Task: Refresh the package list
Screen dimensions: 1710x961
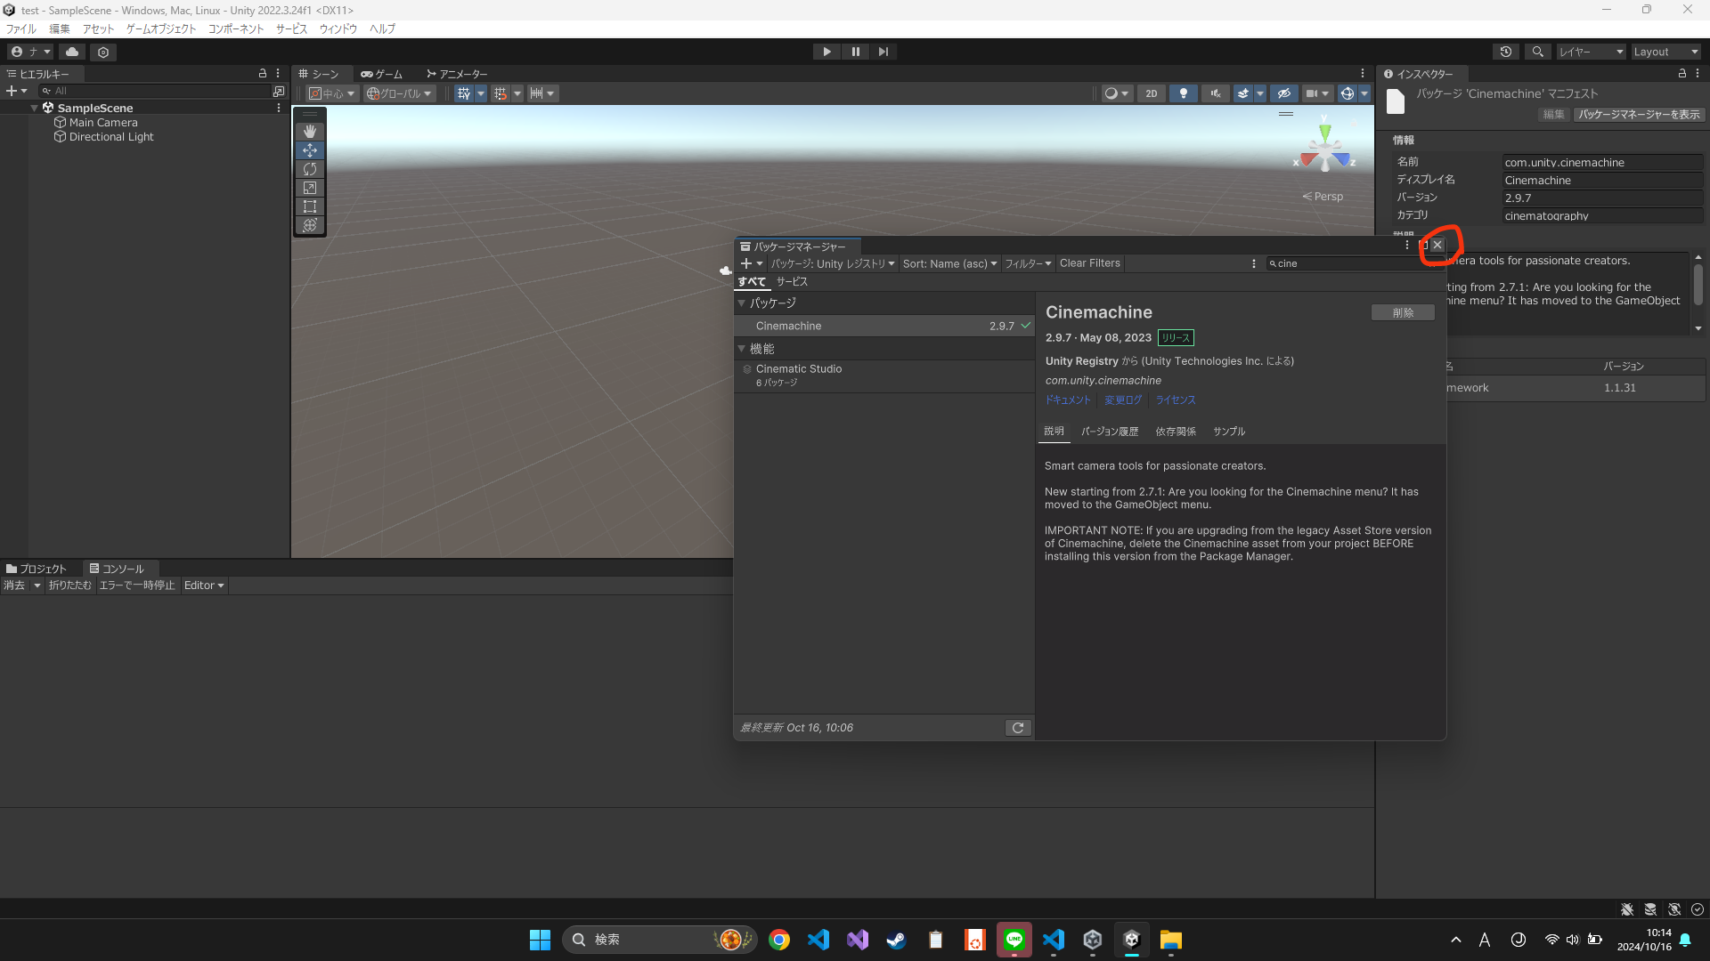Action: tap(1018, 728)
